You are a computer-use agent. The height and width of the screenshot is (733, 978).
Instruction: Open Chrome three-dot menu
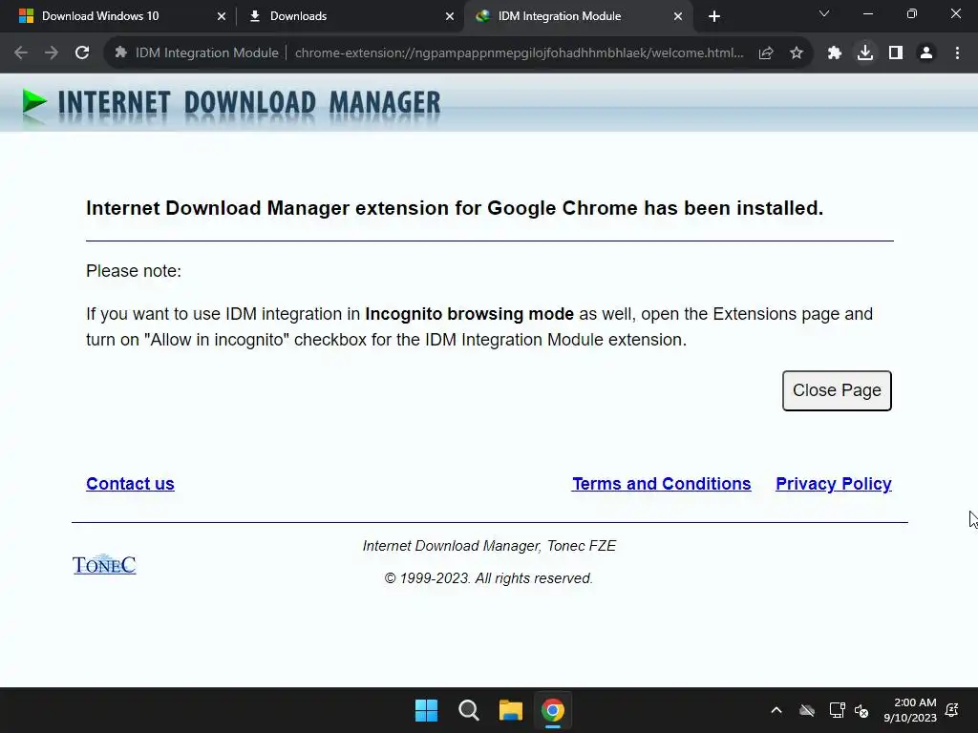point(957,53)
